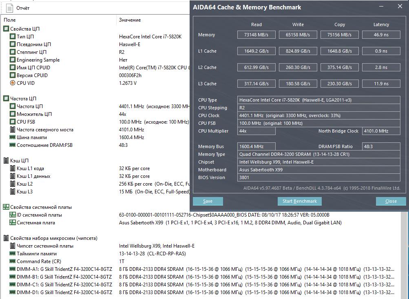Screen dimensions: 409x299
Task: Select the DIMM-B1 G Skill TridentZ row
Action: click(201, 277)
